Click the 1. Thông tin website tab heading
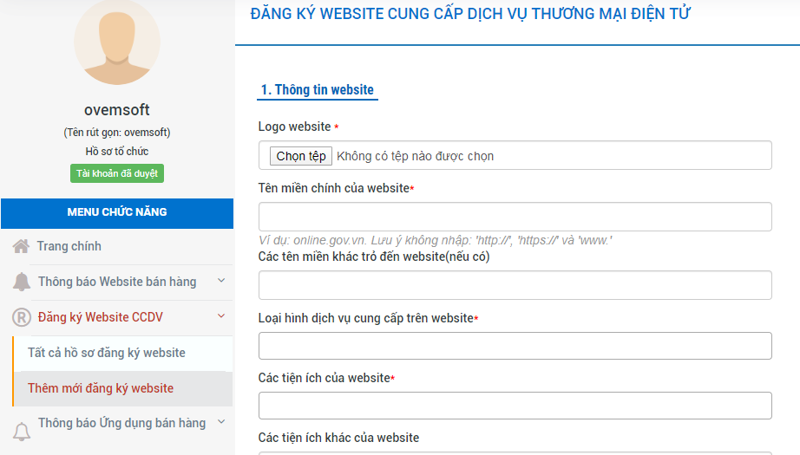 (318, 89)
